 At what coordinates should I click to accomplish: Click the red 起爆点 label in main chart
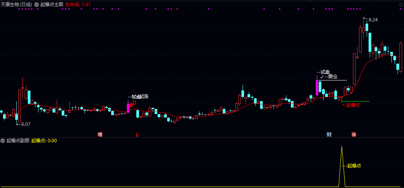click(x=353, y=105)
